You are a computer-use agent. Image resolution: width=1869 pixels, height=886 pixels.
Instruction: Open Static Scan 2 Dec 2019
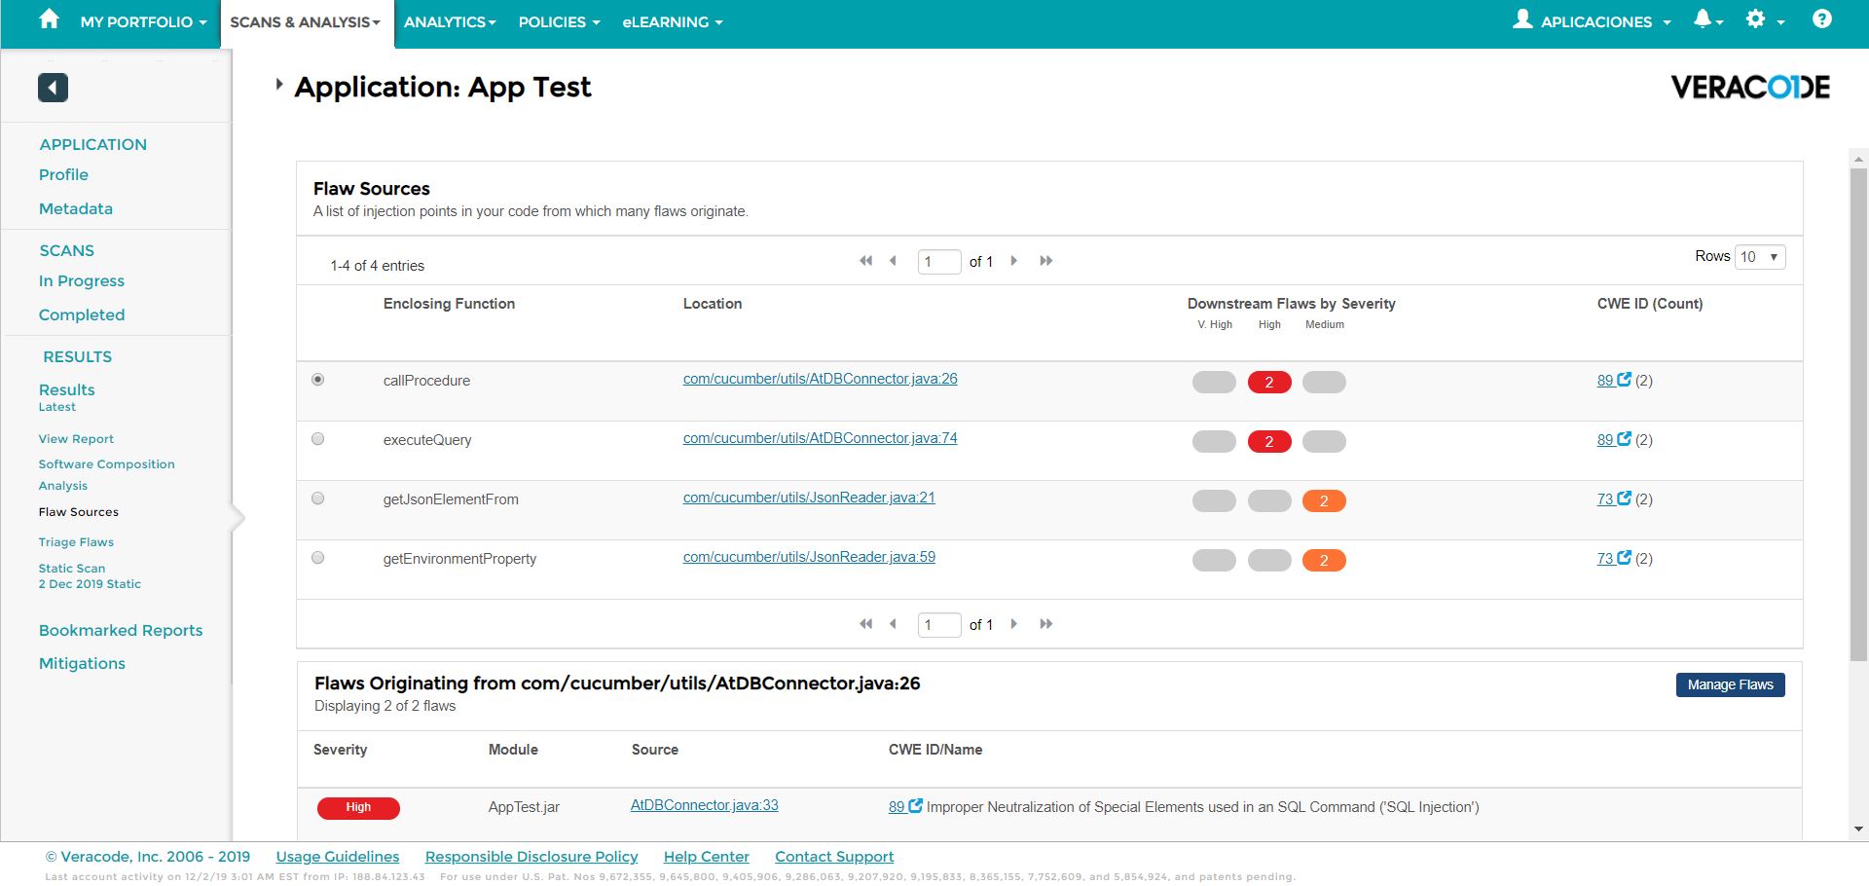pos(90,575)
